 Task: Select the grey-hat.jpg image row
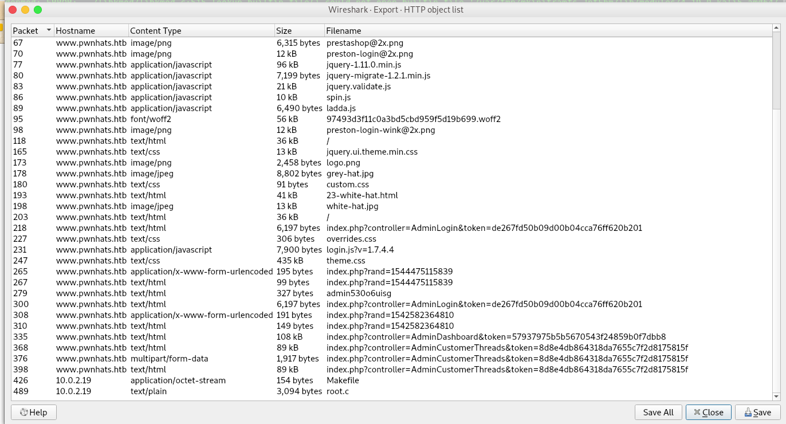tap(229, 173)
